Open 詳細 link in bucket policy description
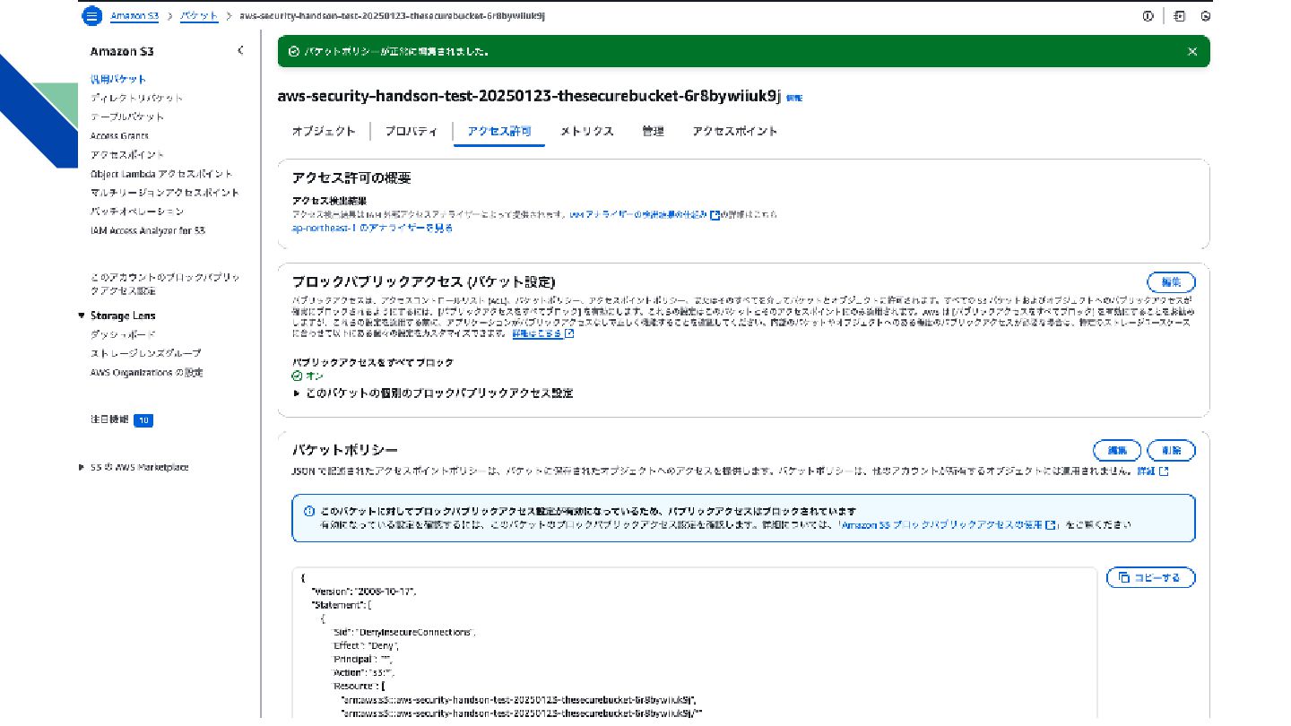 click(1153, 471)
